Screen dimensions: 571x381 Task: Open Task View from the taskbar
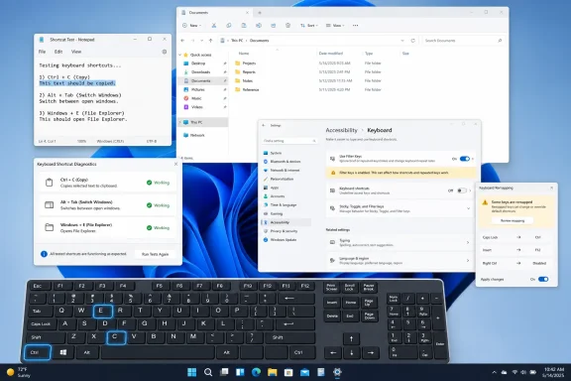224,372
